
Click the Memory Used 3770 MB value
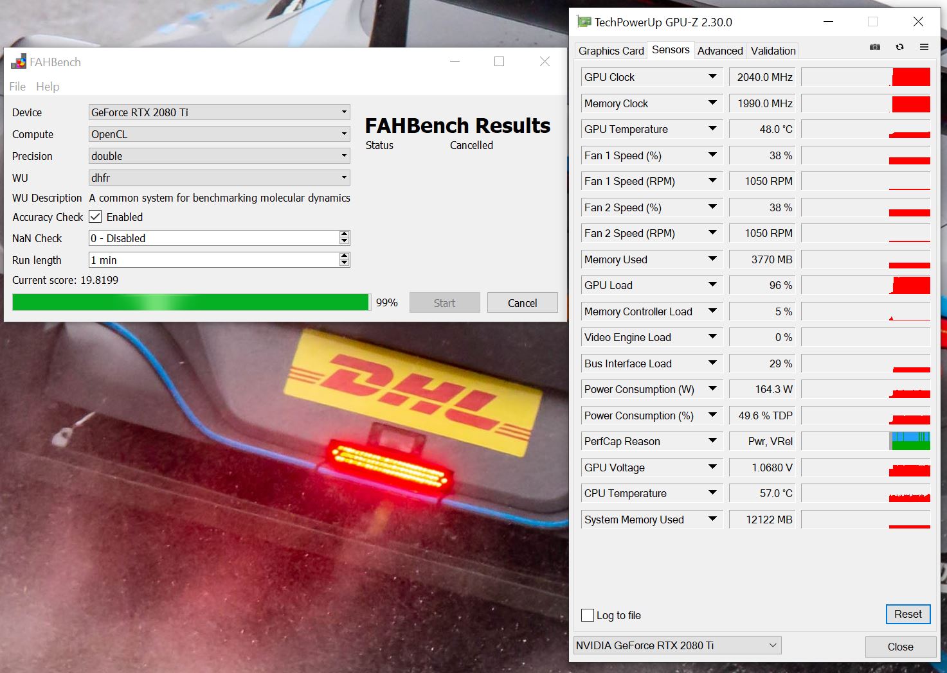pyautogui.click(x=762, y=259)
